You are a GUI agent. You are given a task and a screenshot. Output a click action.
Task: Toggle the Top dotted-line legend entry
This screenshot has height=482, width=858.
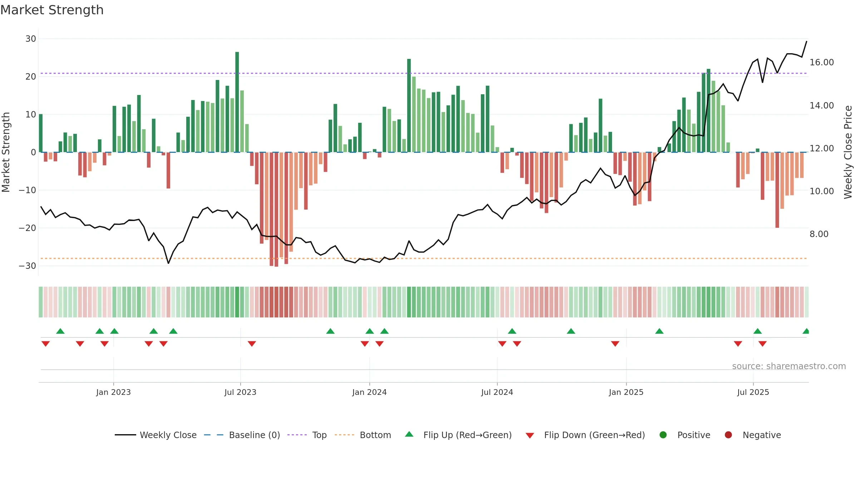point(307,435)
